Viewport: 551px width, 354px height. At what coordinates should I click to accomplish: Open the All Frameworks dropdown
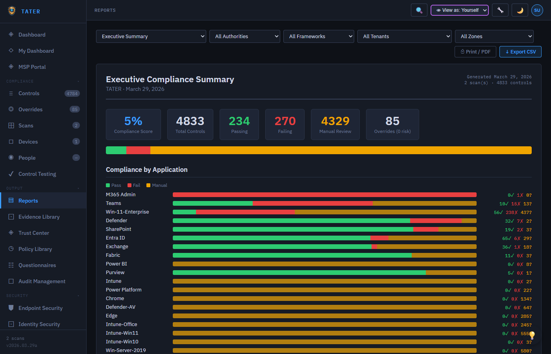[x=319, y=37]
